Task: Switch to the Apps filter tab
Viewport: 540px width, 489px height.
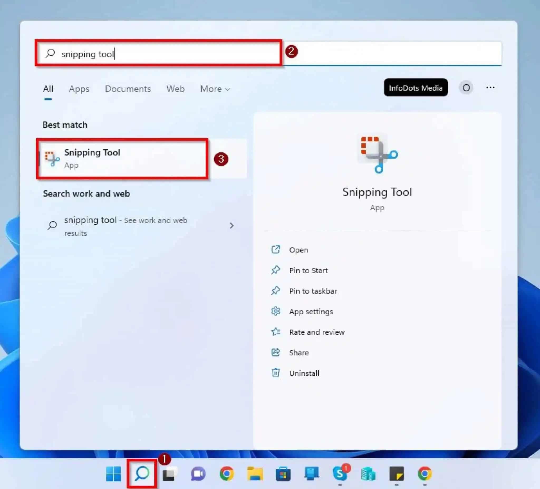Action: pyautogui.click(x=79, y=89)
